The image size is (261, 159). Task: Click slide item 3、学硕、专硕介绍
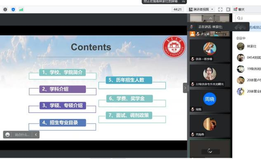(x=63, y=105)
